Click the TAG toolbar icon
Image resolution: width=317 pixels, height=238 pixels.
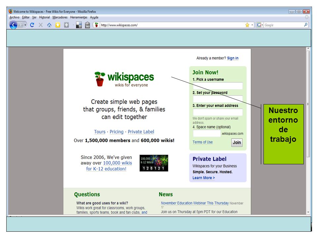(87, 25)
